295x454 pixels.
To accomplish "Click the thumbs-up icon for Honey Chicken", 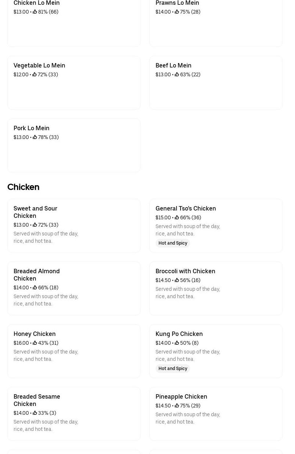I will click(x=35, y=343).
